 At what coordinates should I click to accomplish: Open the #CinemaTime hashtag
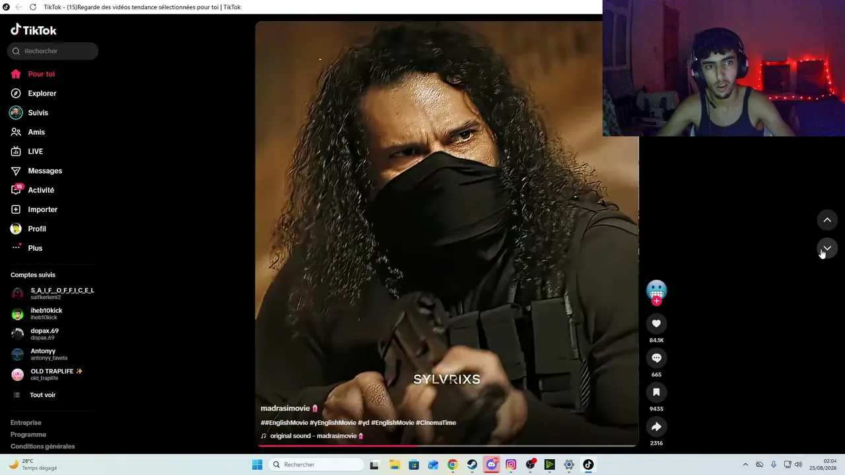(x=436, y=422)
